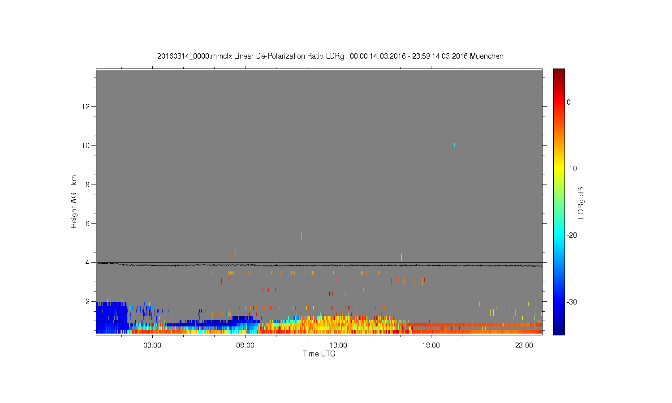Image resolution: width=672 pixels, height=403 pixels.
Task: Click the colorbar label -10
Action: click(x=572, y=169)
